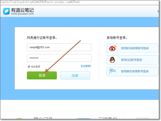Viewport: 161px width, 121px height.
Task: Click the partially visible header link at right edge
Action: (158, 11)
